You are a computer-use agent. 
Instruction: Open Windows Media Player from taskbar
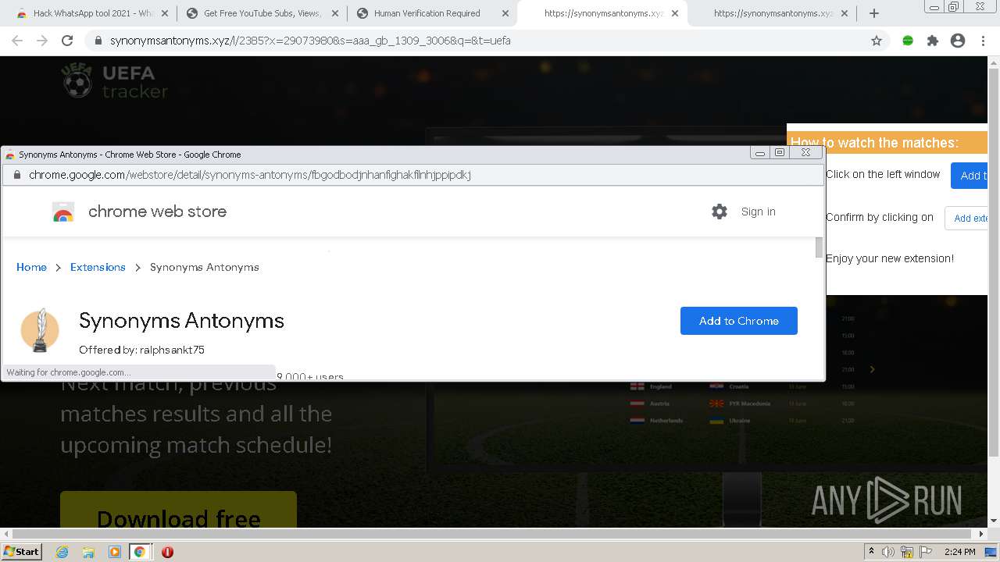tap(114, 552)
